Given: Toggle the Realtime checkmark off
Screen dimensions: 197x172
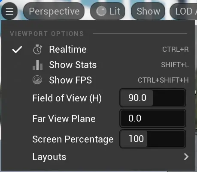Looking at the screenshot, I should tap(17, 50).
